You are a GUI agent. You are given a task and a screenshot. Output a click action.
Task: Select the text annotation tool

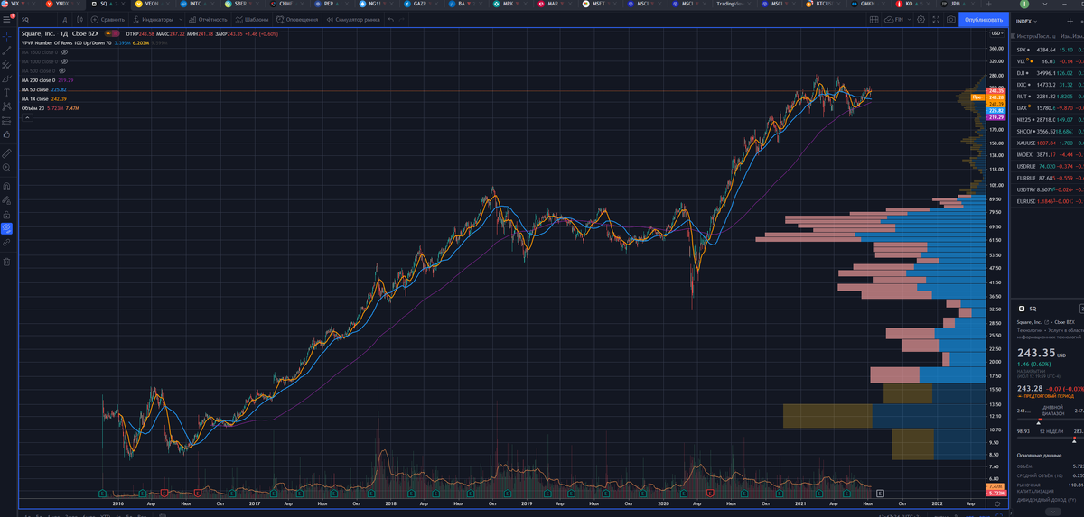7,92
